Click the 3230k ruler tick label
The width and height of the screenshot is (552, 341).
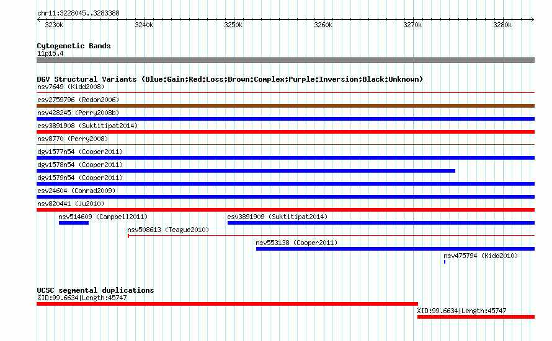click(54, 25)
